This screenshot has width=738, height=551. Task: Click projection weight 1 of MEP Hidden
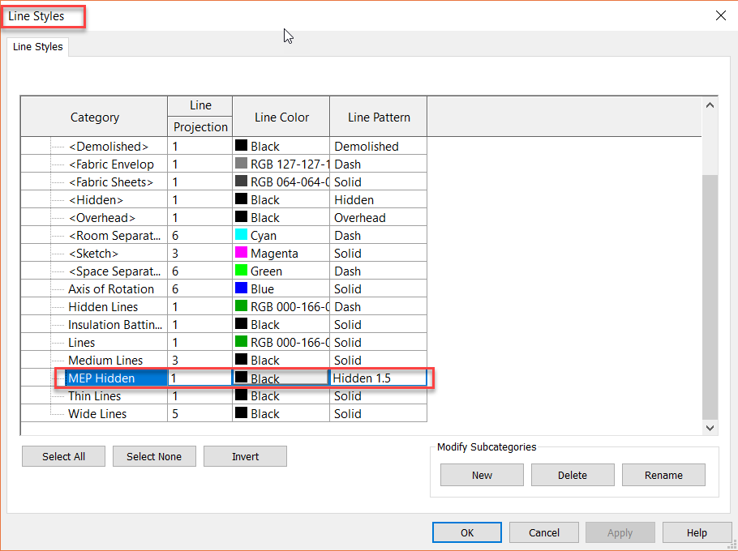pos(200,378)
